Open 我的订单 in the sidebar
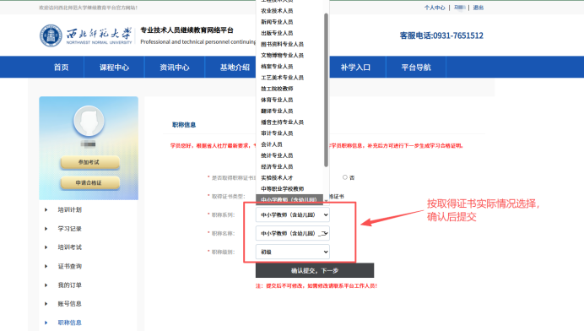584x331 pixels. click(70, 285)
